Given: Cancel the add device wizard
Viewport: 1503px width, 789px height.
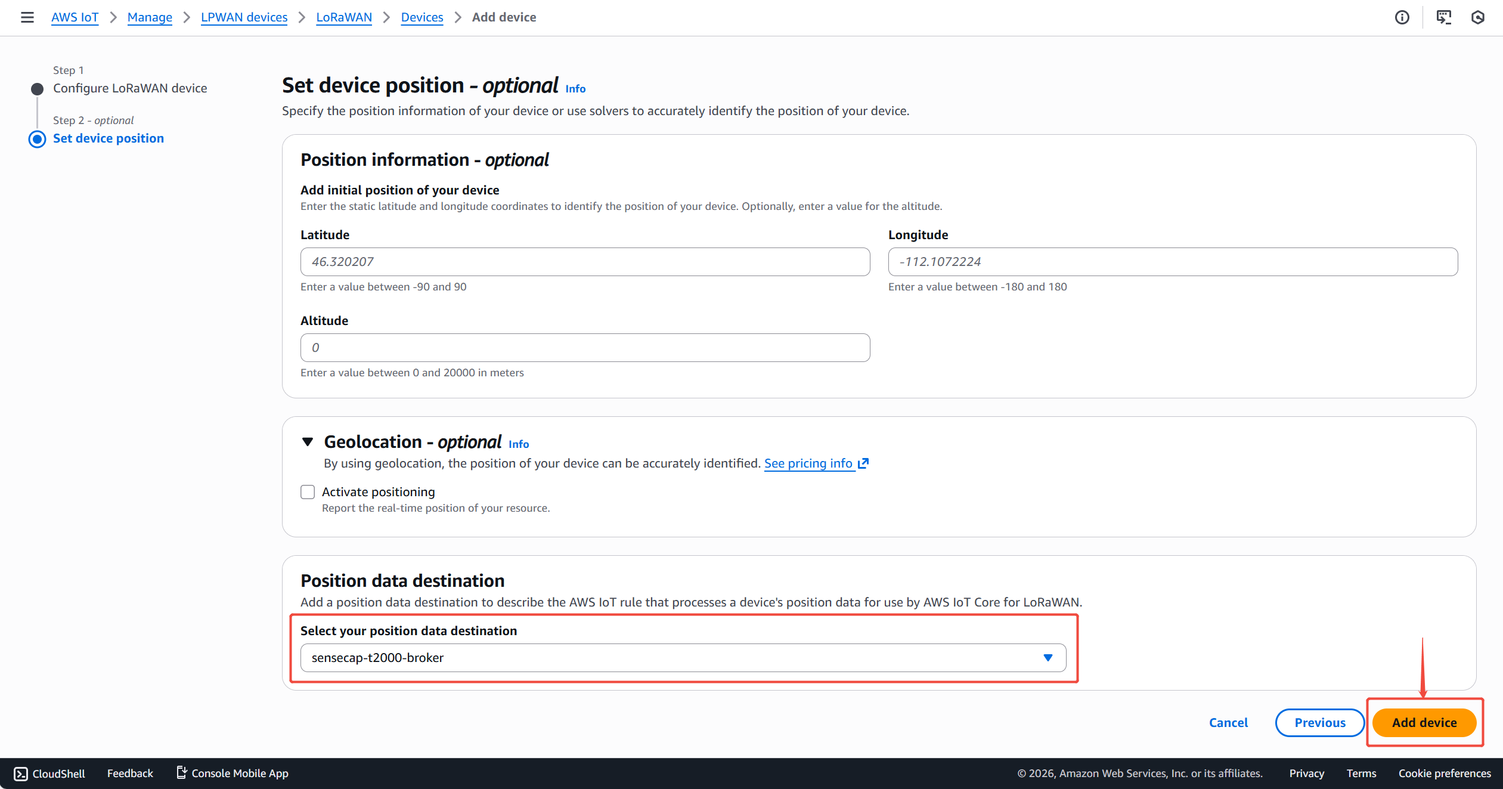Looking at the screenshot, I should tap(1228, 722).
